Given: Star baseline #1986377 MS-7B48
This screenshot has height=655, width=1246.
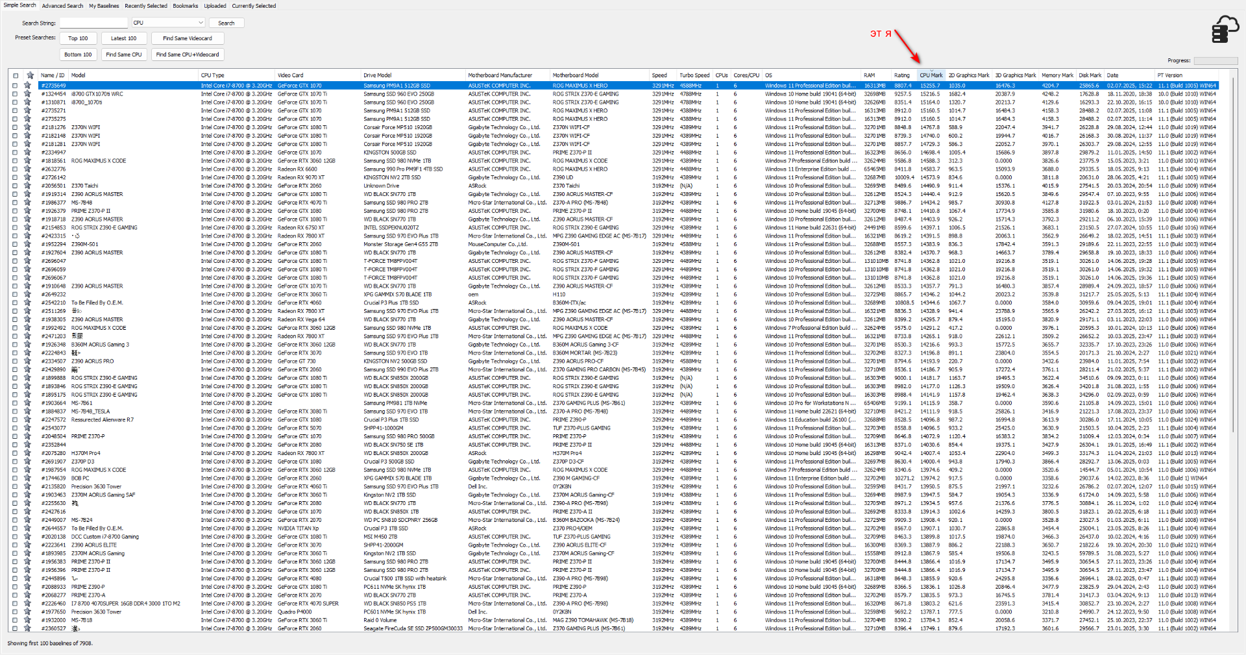Looking at the screenshot, I should pos(28,203).
